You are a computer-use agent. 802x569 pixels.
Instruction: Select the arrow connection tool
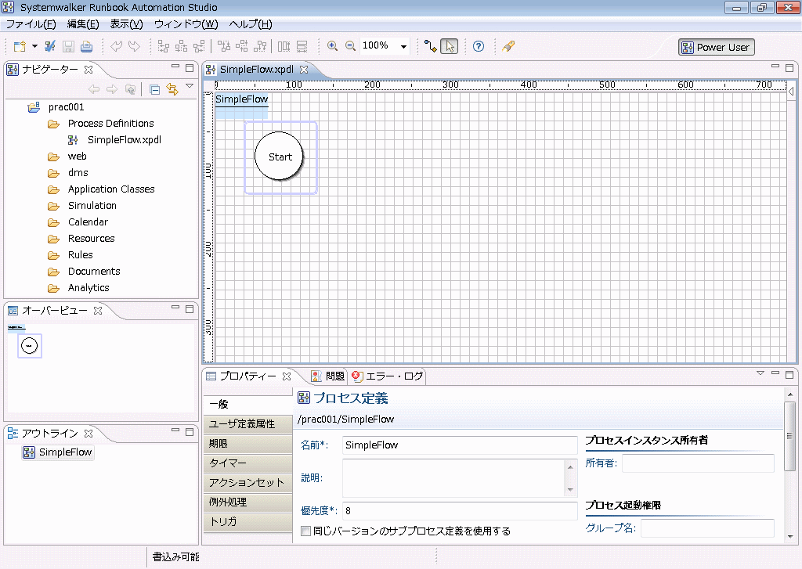point(430,46)
